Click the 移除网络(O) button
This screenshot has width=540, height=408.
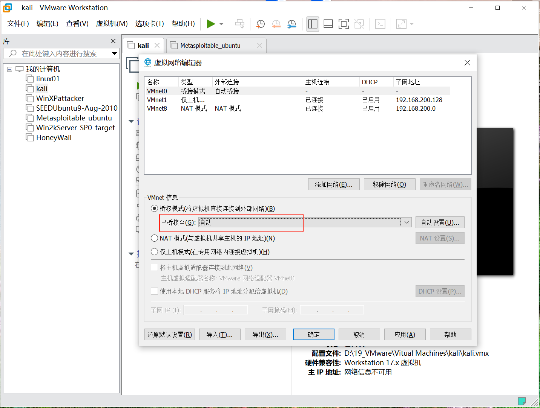tap(390, 184)
